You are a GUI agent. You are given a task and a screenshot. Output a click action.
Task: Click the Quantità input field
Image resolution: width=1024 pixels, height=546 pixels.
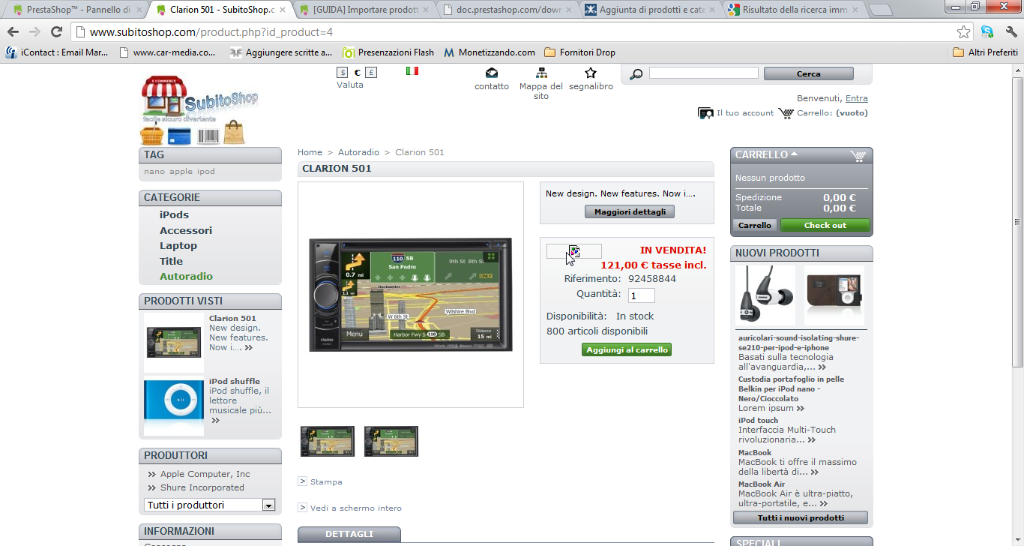pyautogui.click(x=642, y=295)
